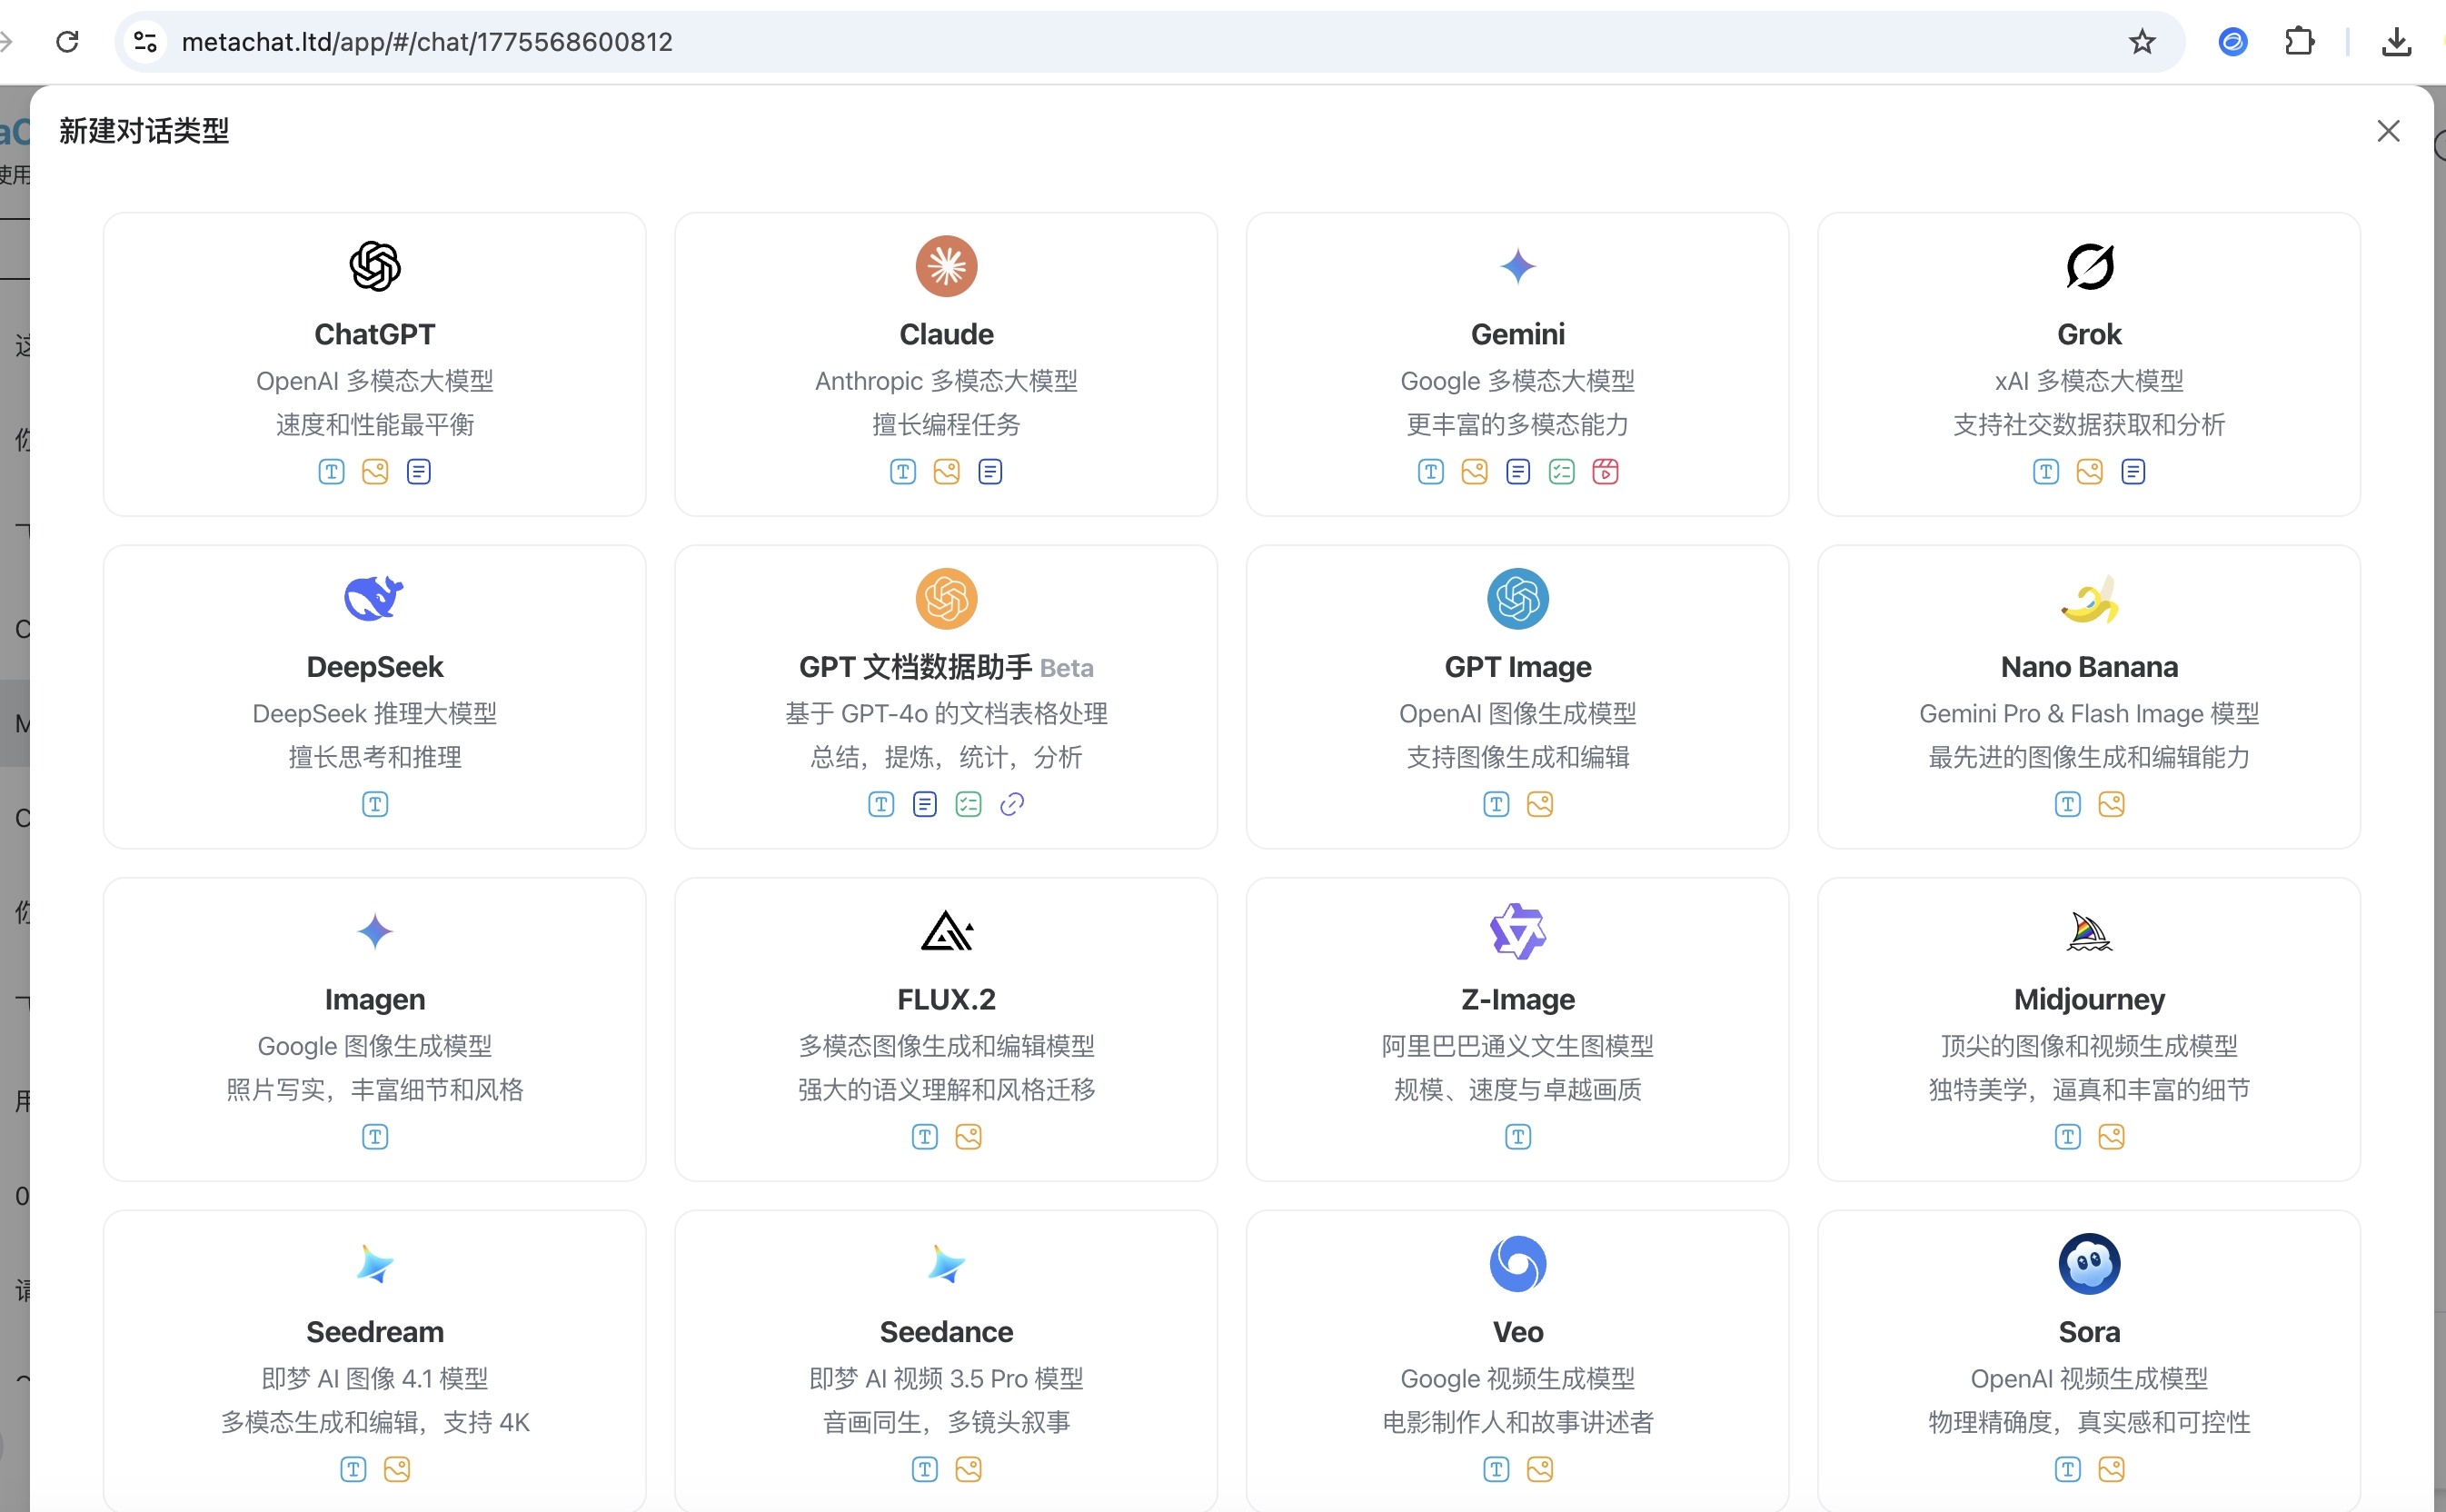Open the browser downloads icon
Screen dimensions: 2446x1512
click(2396, 42)
